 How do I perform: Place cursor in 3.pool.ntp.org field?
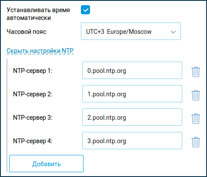[x=132, y=141]
